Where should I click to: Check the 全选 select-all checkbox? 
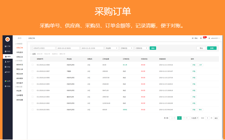click(31, 54)
